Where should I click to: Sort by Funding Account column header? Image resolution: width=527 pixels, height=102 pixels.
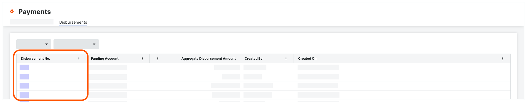[x=105, y=59]
